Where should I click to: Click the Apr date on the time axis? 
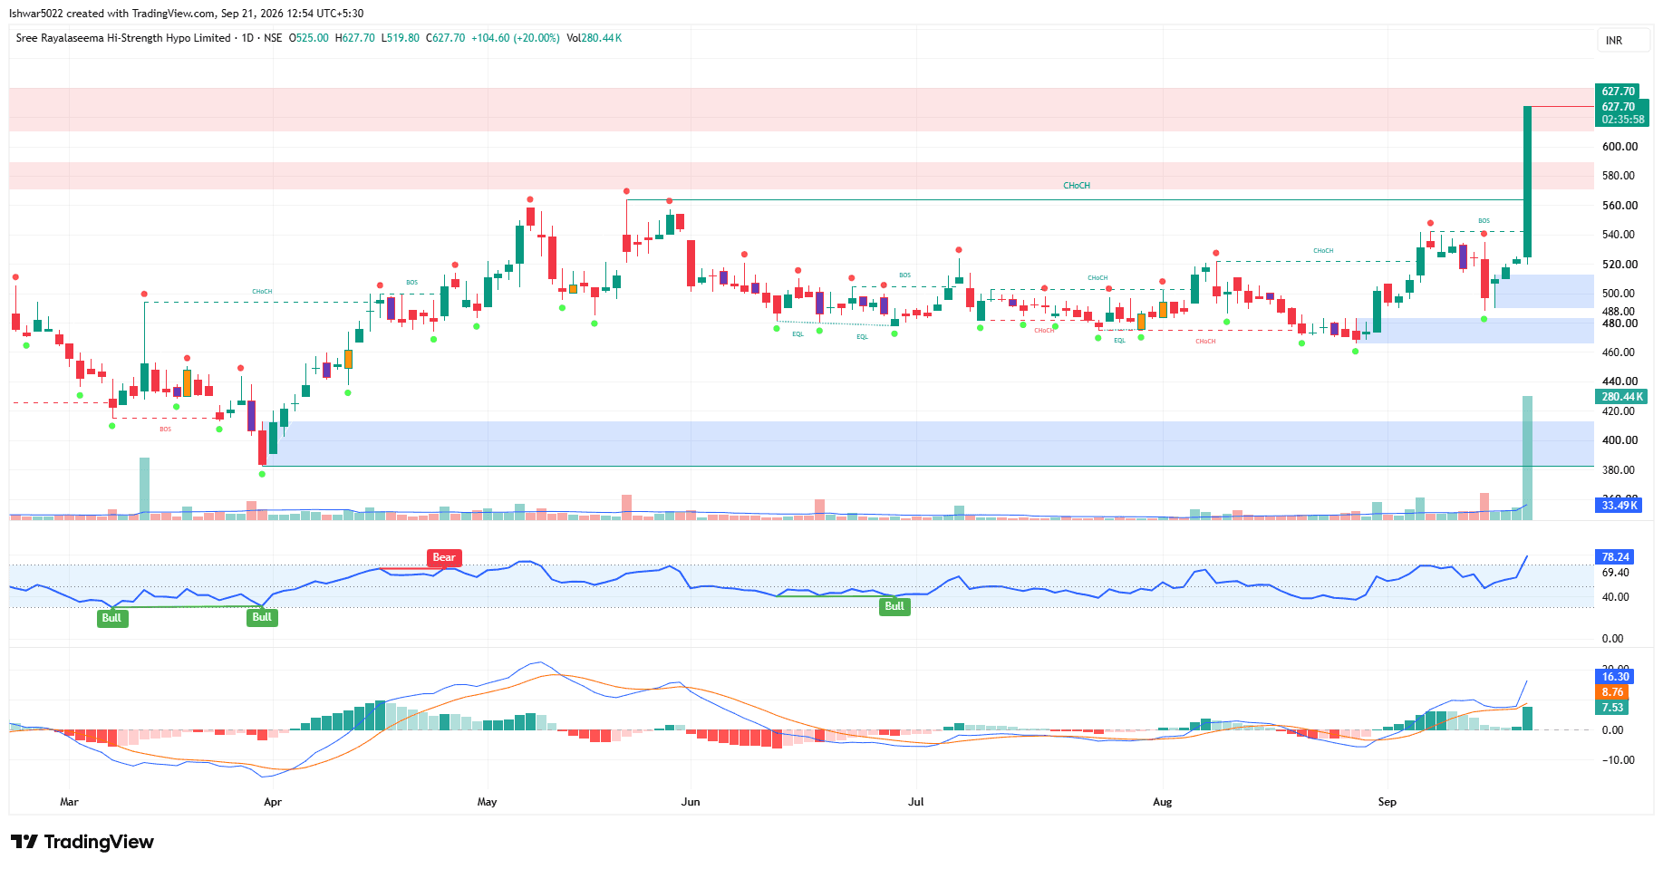coord(273,802)
